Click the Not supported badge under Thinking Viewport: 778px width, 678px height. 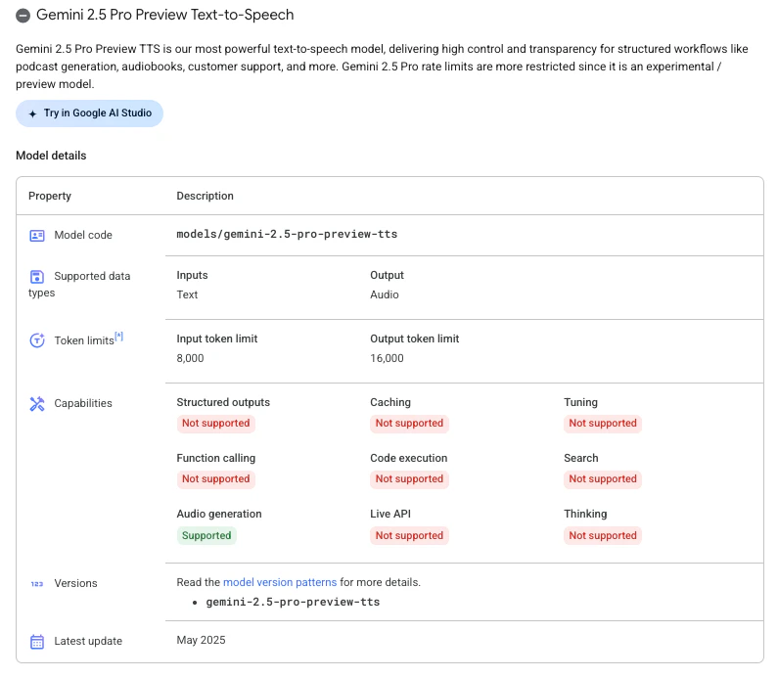(x=603, y=536)
